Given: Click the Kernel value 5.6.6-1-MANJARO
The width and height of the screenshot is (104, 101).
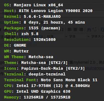Looking at the screenshot, I should (42, 16).
